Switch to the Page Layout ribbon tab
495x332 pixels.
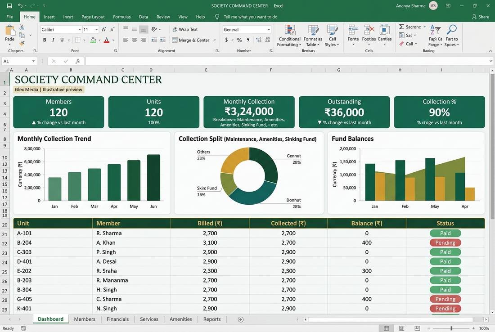(93, 17)
